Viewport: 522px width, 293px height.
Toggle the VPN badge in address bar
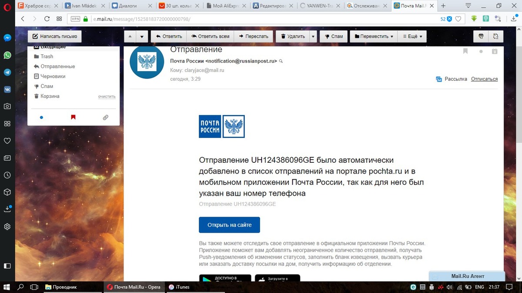(75, 19)
